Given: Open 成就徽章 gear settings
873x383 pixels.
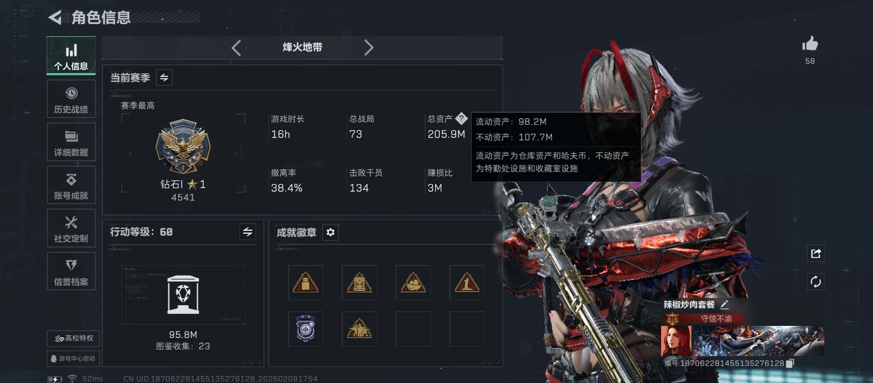Looking at the screenshot, I should [330, 232].
